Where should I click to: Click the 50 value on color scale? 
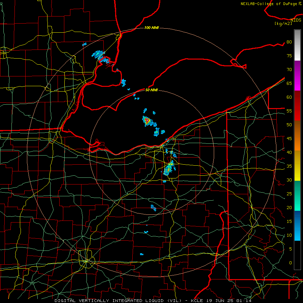pyautogui.click(x=289, y=125)
